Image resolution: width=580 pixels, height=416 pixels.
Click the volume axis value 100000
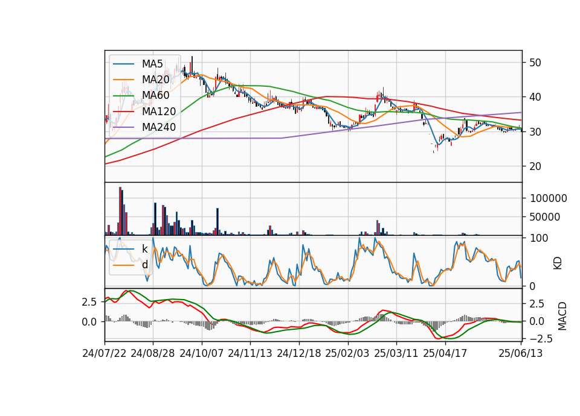[549, 198]
